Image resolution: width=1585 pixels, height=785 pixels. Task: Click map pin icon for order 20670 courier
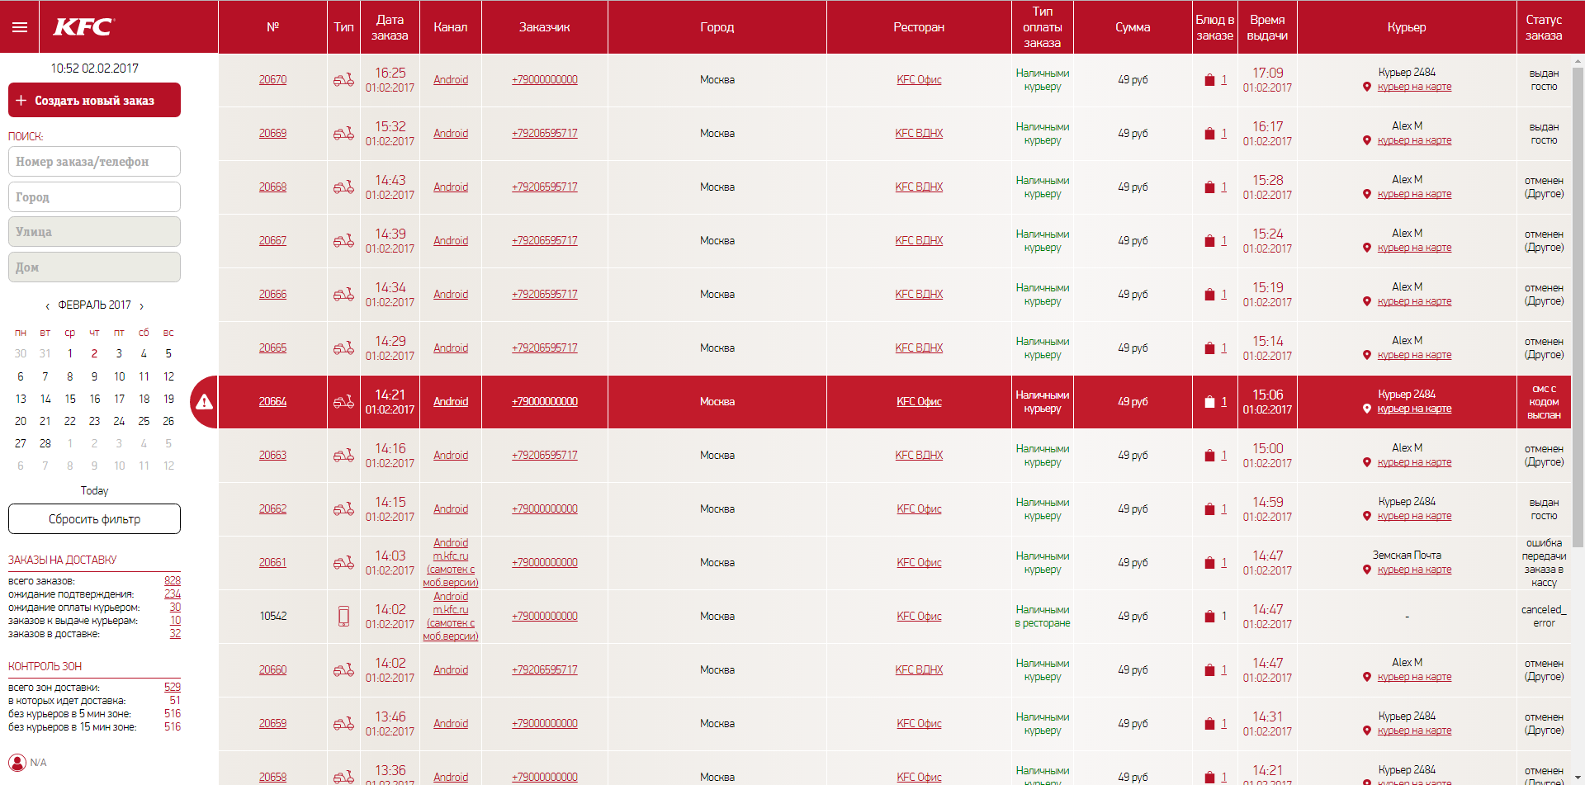tap(1367, 87)
